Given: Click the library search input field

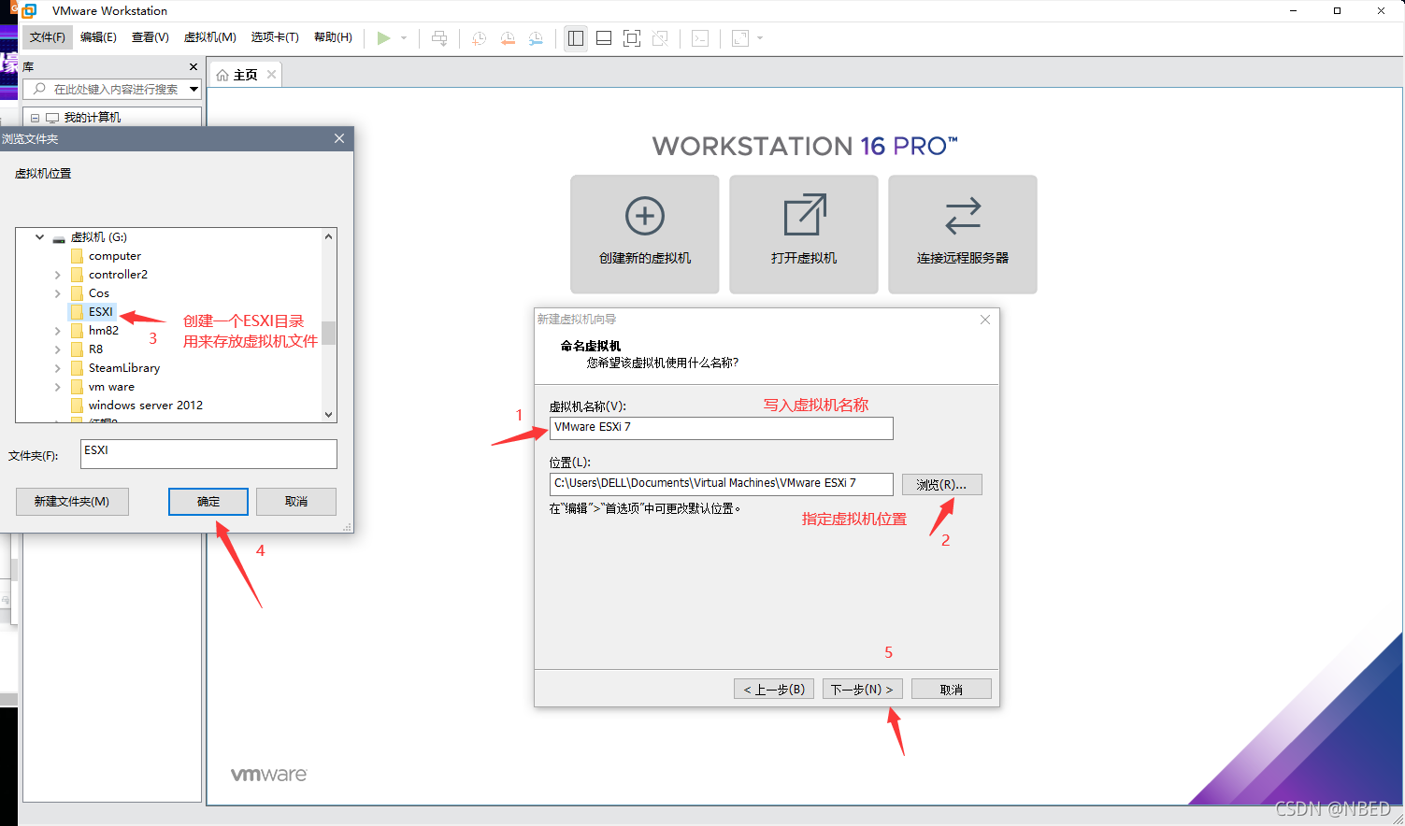Looking at the screenshot, I should tap(111, 90).
